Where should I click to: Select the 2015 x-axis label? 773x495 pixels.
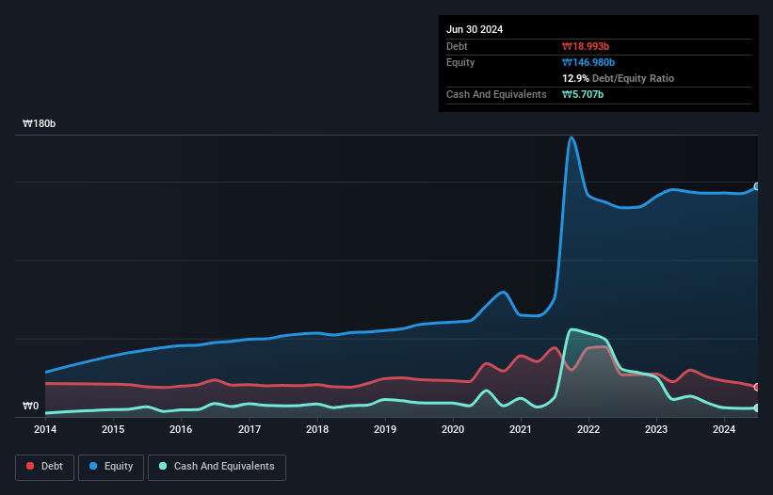(113, 429)
